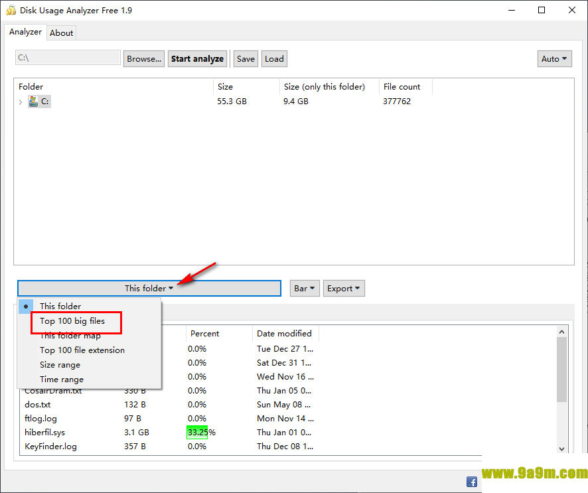Click the Save button
Image resolution: width=588 pixels, height=493 pixels.
[246, 59]
